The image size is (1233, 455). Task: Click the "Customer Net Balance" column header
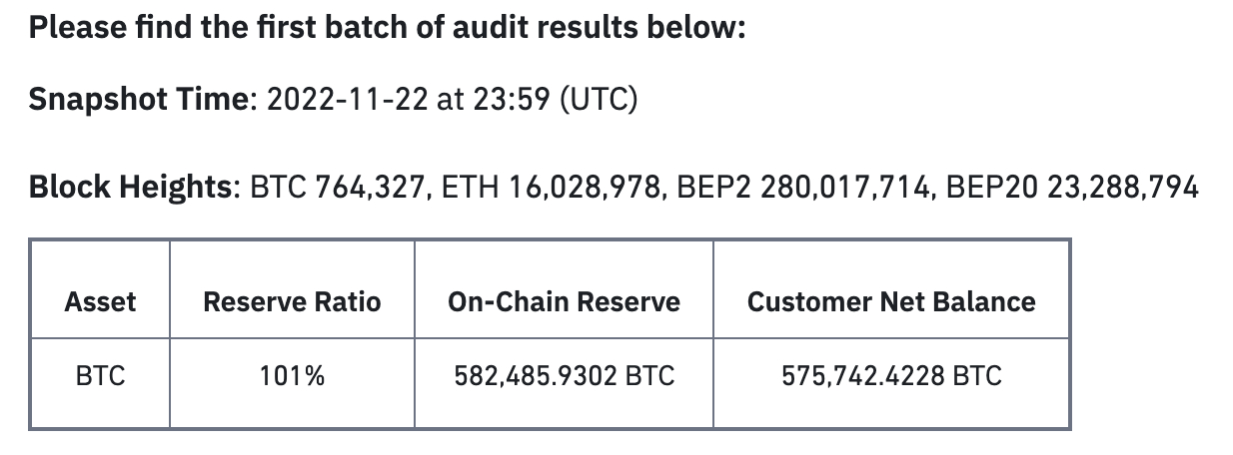click(x=890, y=302)
